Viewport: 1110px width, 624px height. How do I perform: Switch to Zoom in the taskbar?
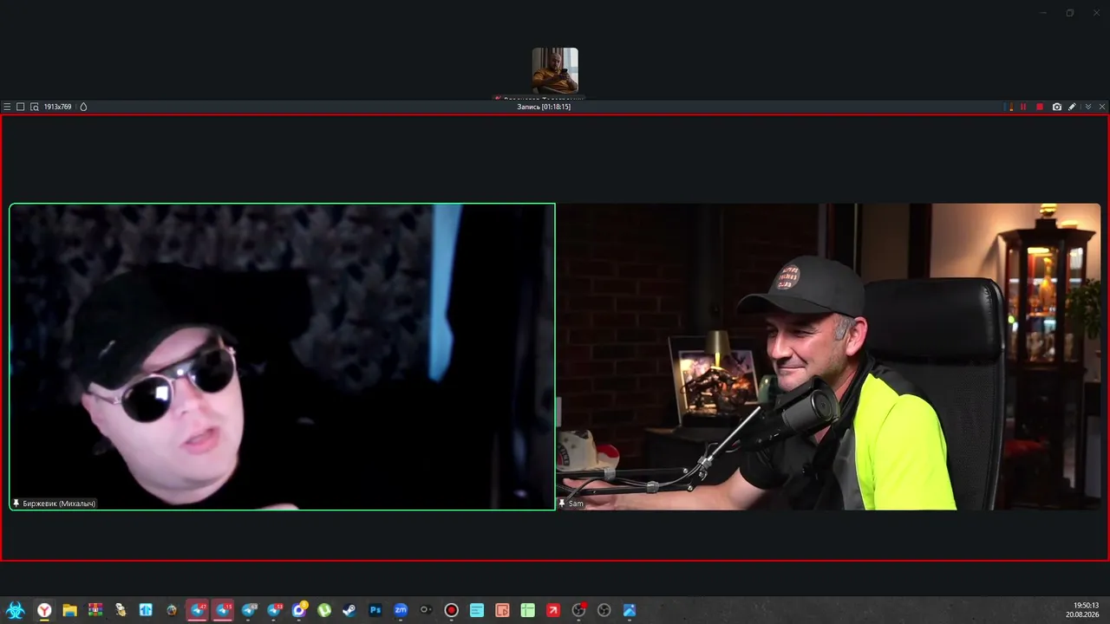pos(401,610)
